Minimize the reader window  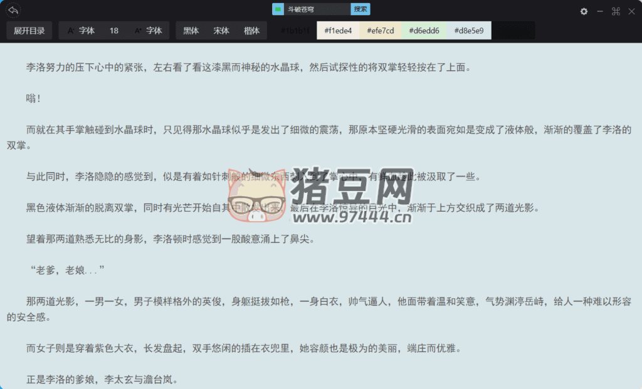[x=600, y=11]
